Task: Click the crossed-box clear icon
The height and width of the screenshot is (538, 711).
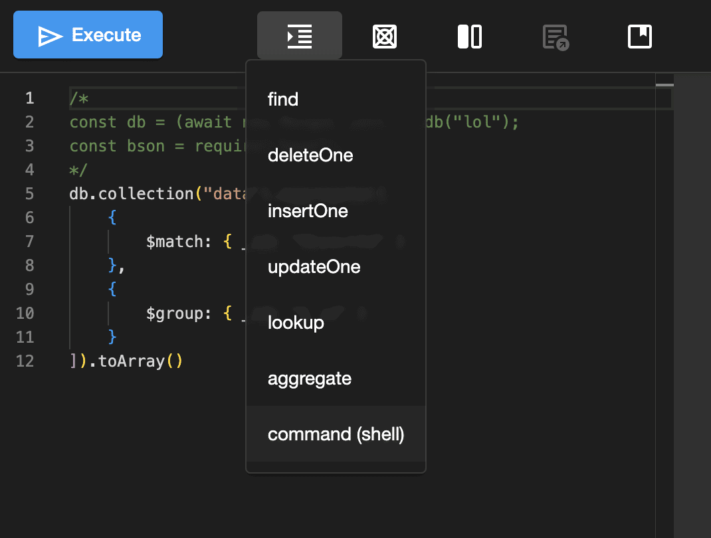Action: pyautogui.click(x=385, y=37)
